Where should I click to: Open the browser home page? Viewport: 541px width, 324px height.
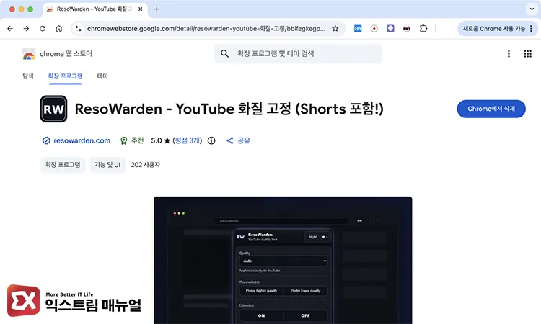pos(59,29)
